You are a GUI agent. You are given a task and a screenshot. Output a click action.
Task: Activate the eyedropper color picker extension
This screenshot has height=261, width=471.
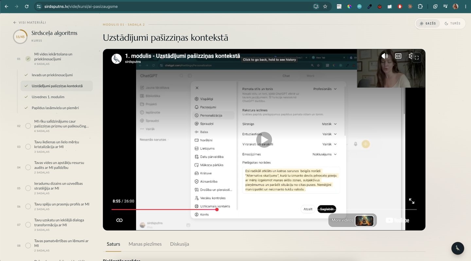(370, 7)
